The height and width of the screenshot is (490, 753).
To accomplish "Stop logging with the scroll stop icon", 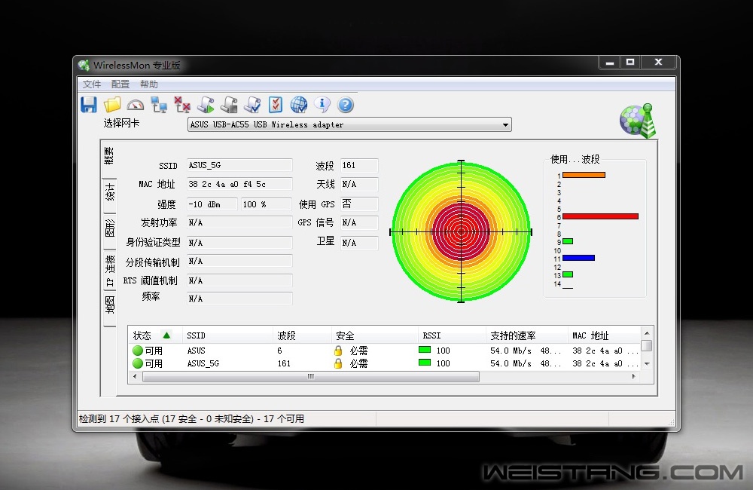I will [229, 104].
